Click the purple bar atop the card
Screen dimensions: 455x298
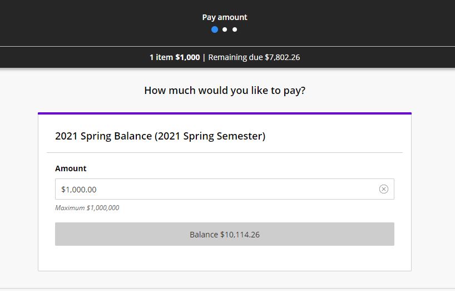pyautogui.click(x=225, y=113)
